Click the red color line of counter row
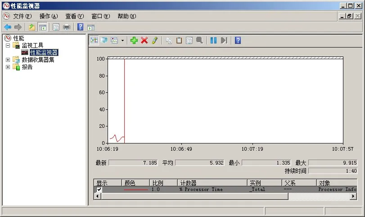 135,190
